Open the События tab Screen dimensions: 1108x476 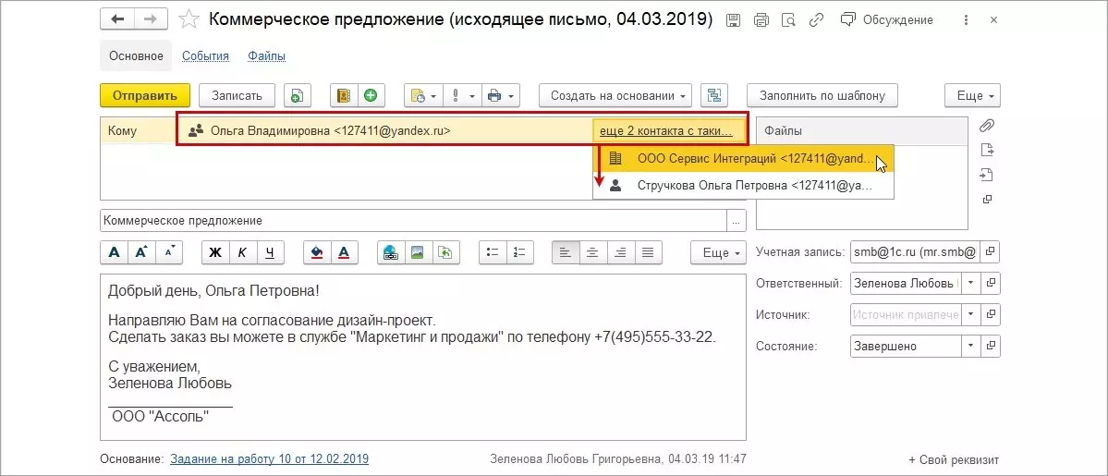point(205,55)
